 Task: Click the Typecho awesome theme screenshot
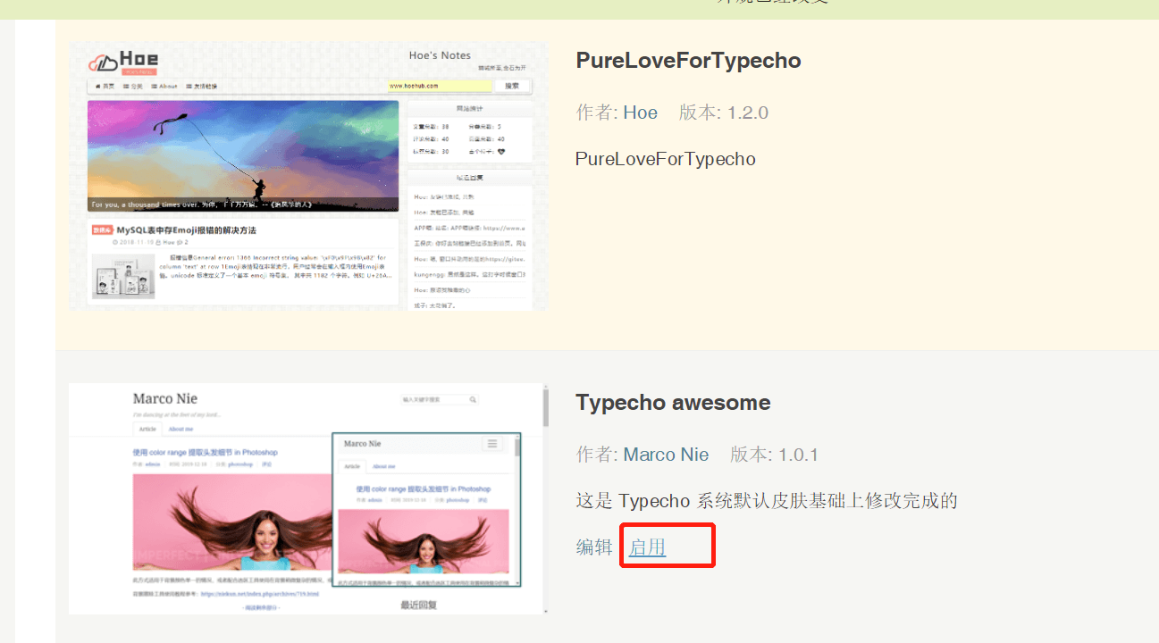coord(308,497)
